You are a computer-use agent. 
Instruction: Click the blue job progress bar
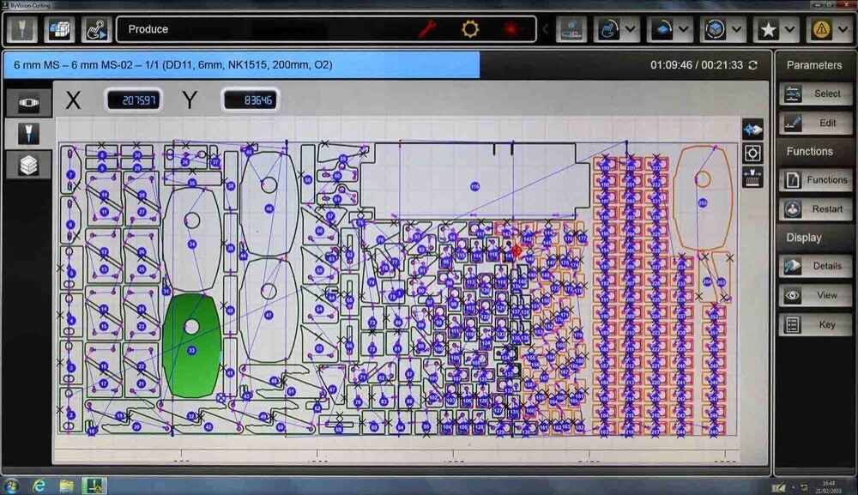point(241,65)
